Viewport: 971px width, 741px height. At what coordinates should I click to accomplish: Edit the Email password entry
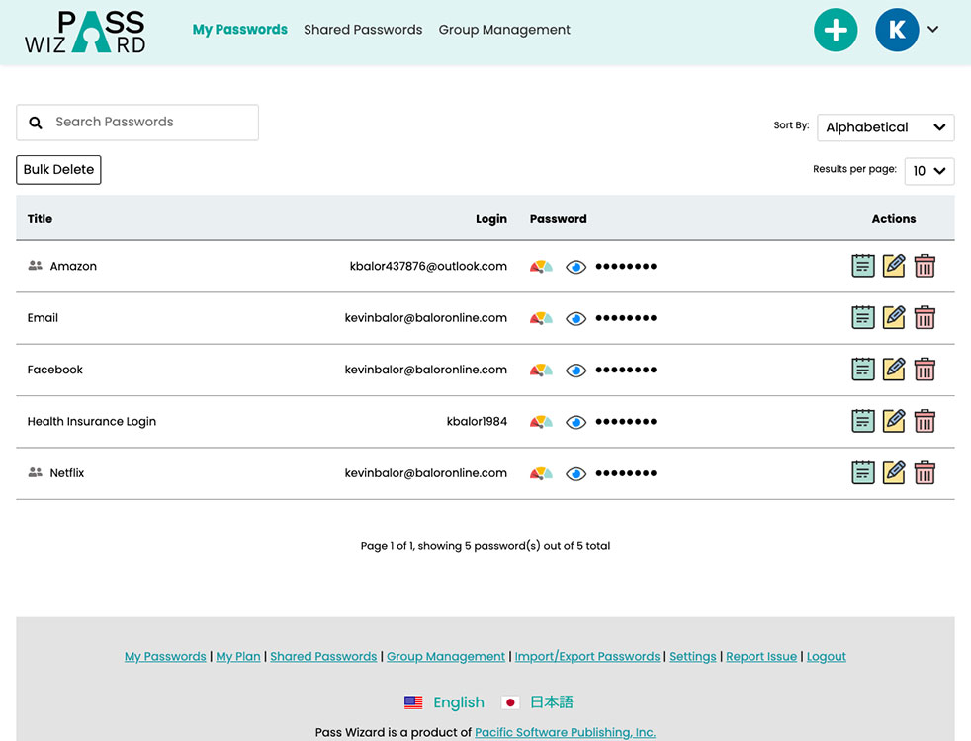pyautogui.click(x=894, y=318)
